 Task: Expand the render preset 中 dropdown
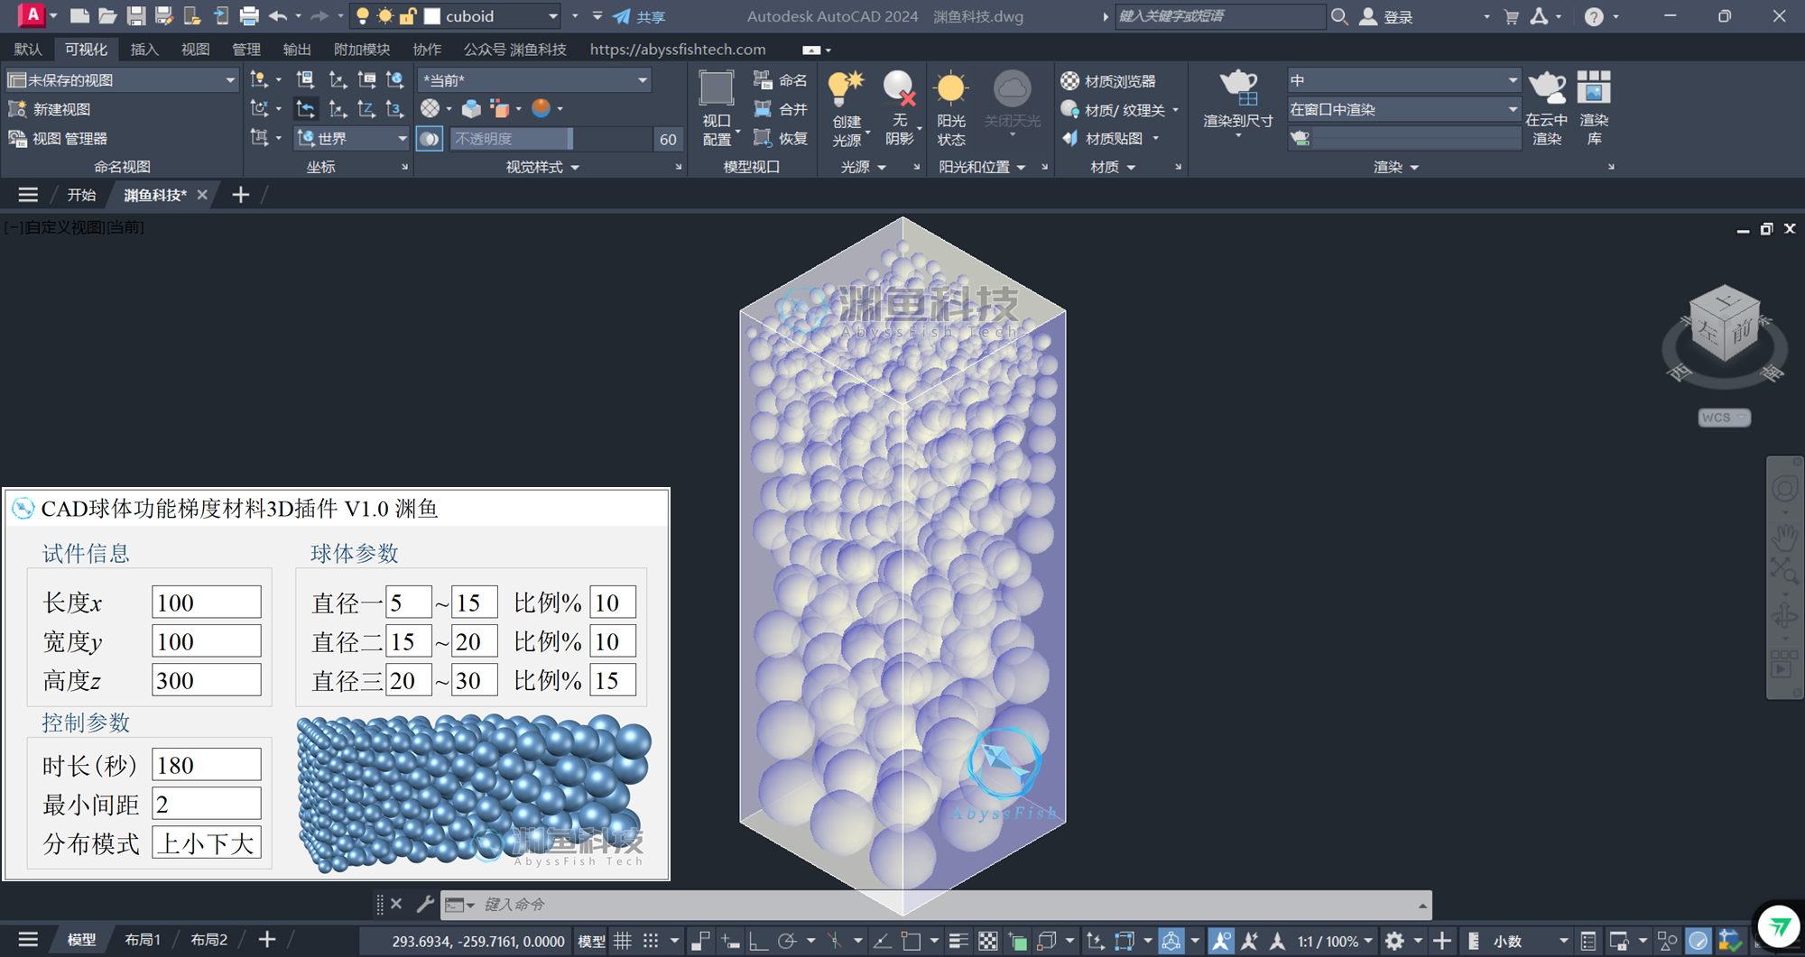[x=1513, y=80]
